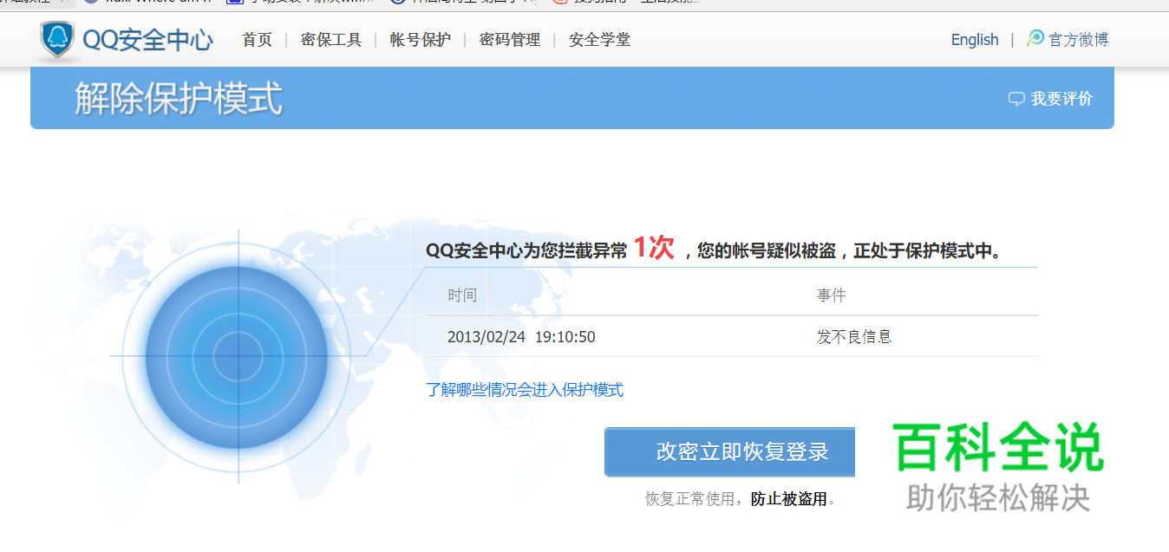
Task: Open the 密保工具 menu
Action: point(331,40)
